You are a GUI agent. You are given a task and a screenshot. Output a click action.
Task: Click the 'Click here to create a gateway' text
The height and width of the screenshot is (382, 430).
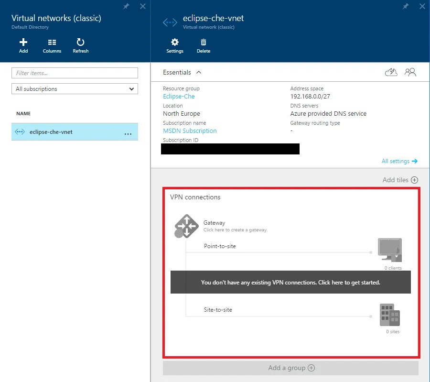pyautogui.click(x=235, y=230)
